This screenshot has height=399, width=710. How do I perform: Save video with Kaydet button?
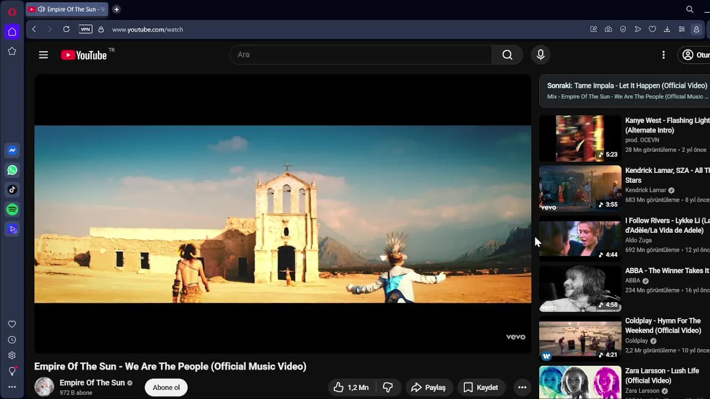click(x=481, y=387)
